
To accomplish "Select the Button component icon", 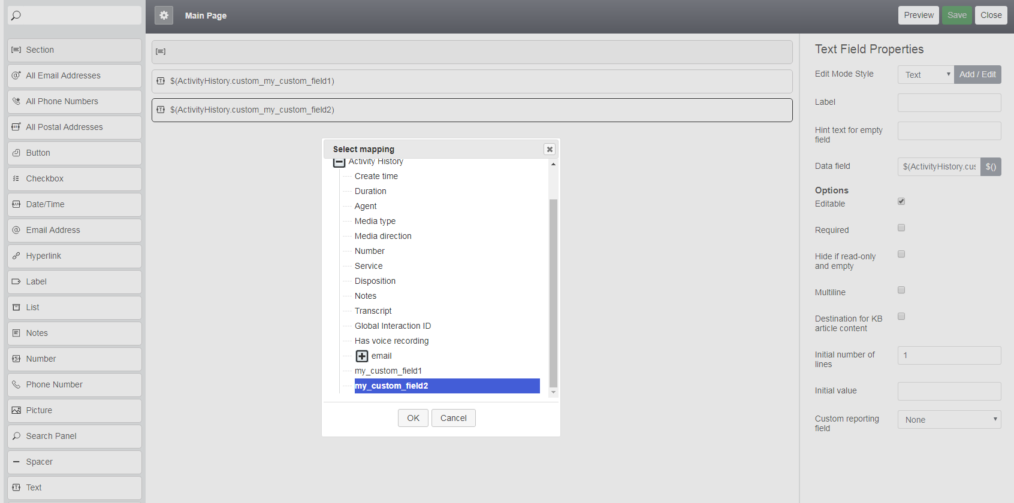I will click(16, 153).
